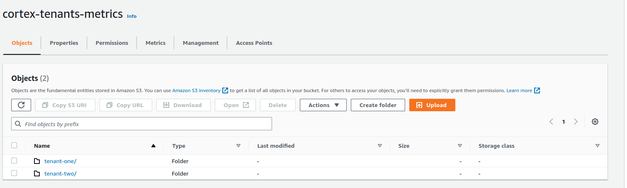
Task: Select all objects header checkbox
Action: click(x=14, y=145)
